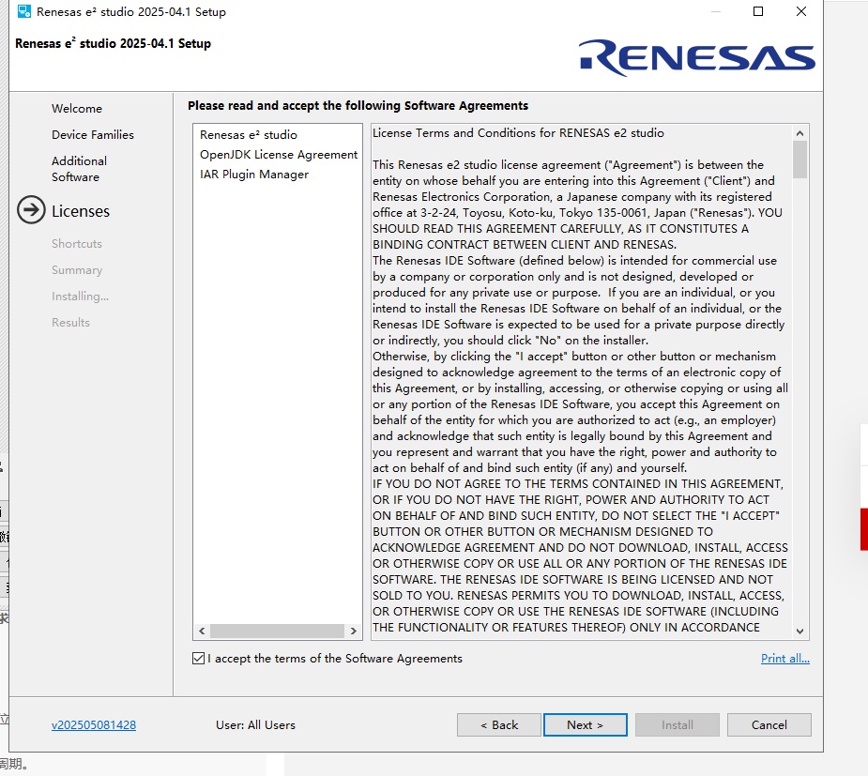The width and height of the screenshot is (868, 776).
Task: Click the license text vertical scrollbar thumb
Action: coord(799,160)
